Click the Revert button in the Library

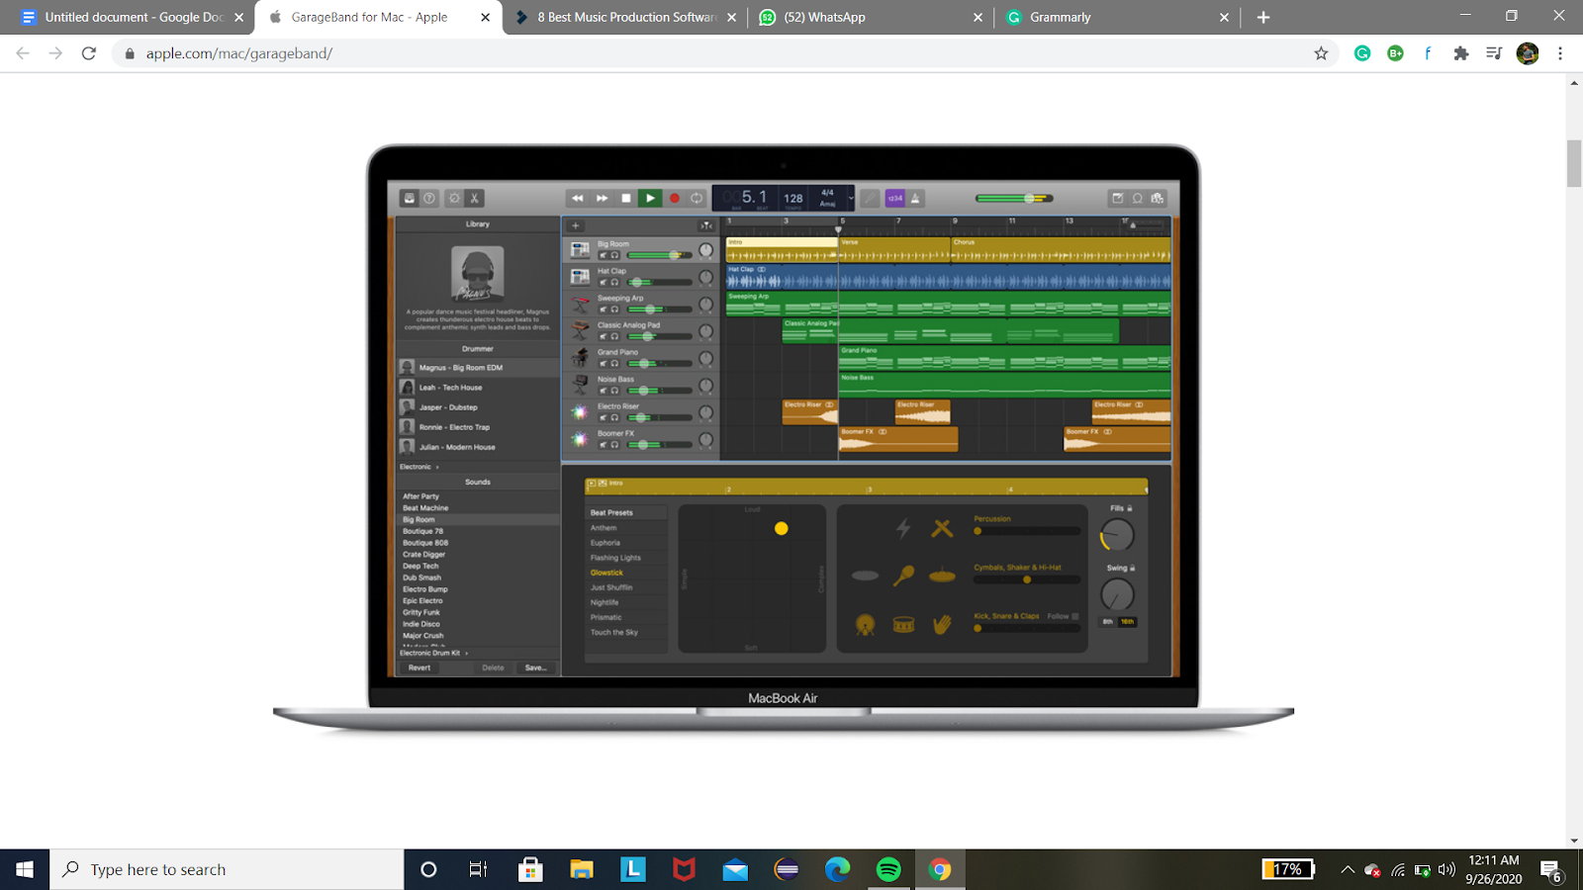[419, 667]
